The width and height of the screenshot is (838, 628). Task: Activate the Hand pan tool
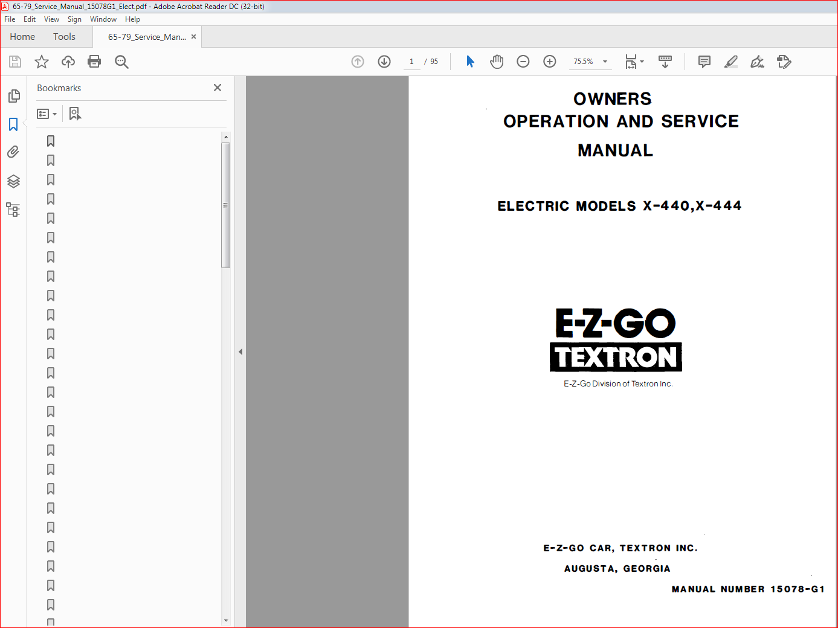tap(497, 62)
